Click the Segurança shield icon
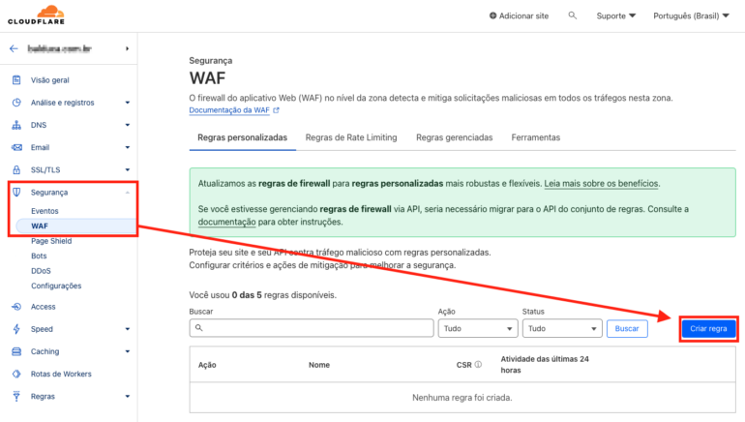 [x=16, y=192]
